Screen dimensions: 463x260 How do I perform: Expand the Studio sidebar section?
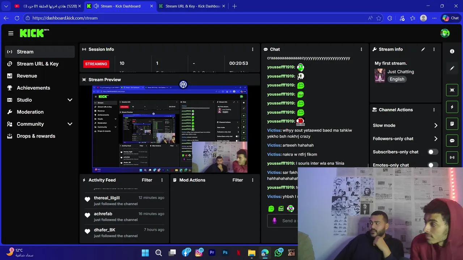[x=70, y=100]
